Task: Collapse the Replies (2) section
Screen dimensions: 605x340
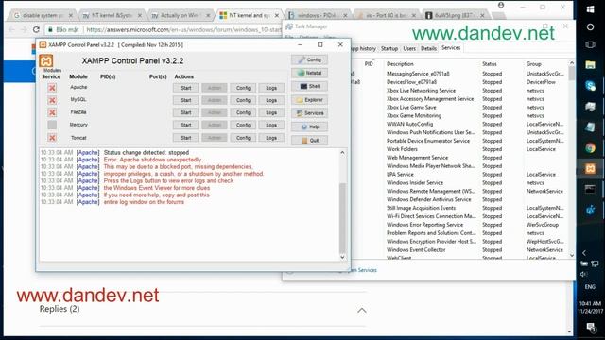Action: click(361, 311)
